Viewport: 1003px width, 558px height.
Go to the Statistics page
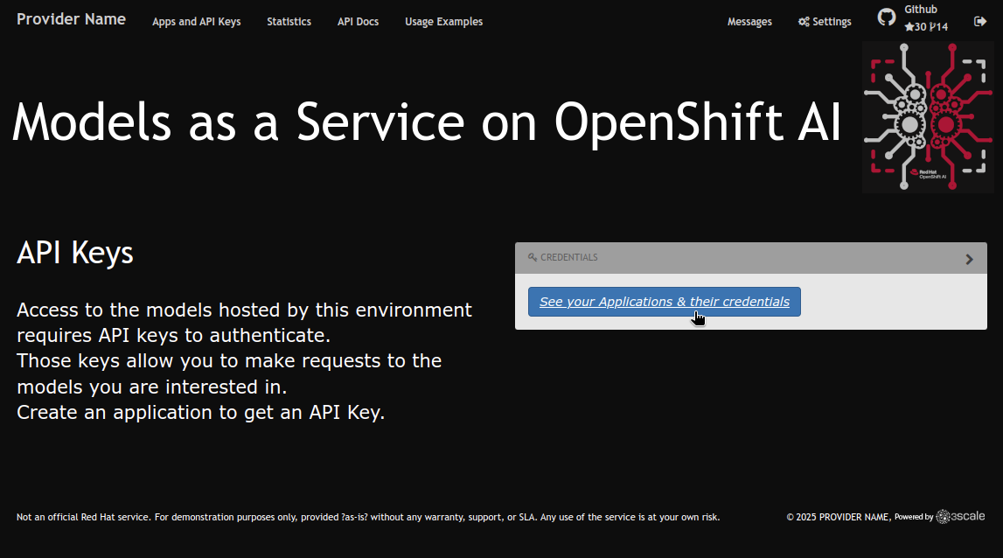coord(289,22)
